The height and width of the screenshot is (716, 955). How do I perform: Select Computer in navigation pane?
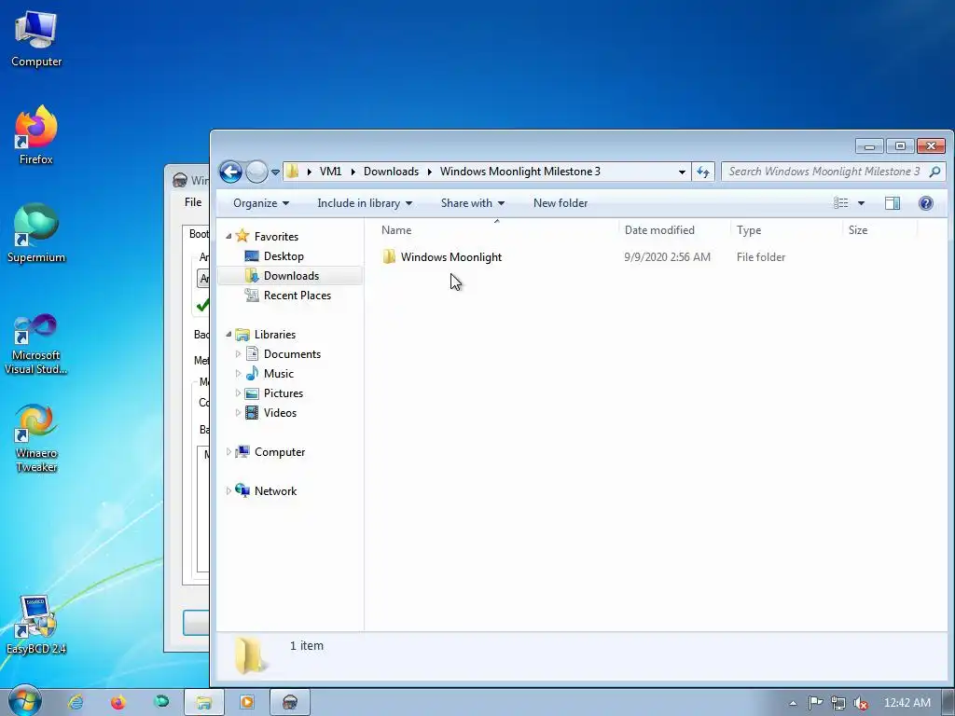tap(280, 452)
